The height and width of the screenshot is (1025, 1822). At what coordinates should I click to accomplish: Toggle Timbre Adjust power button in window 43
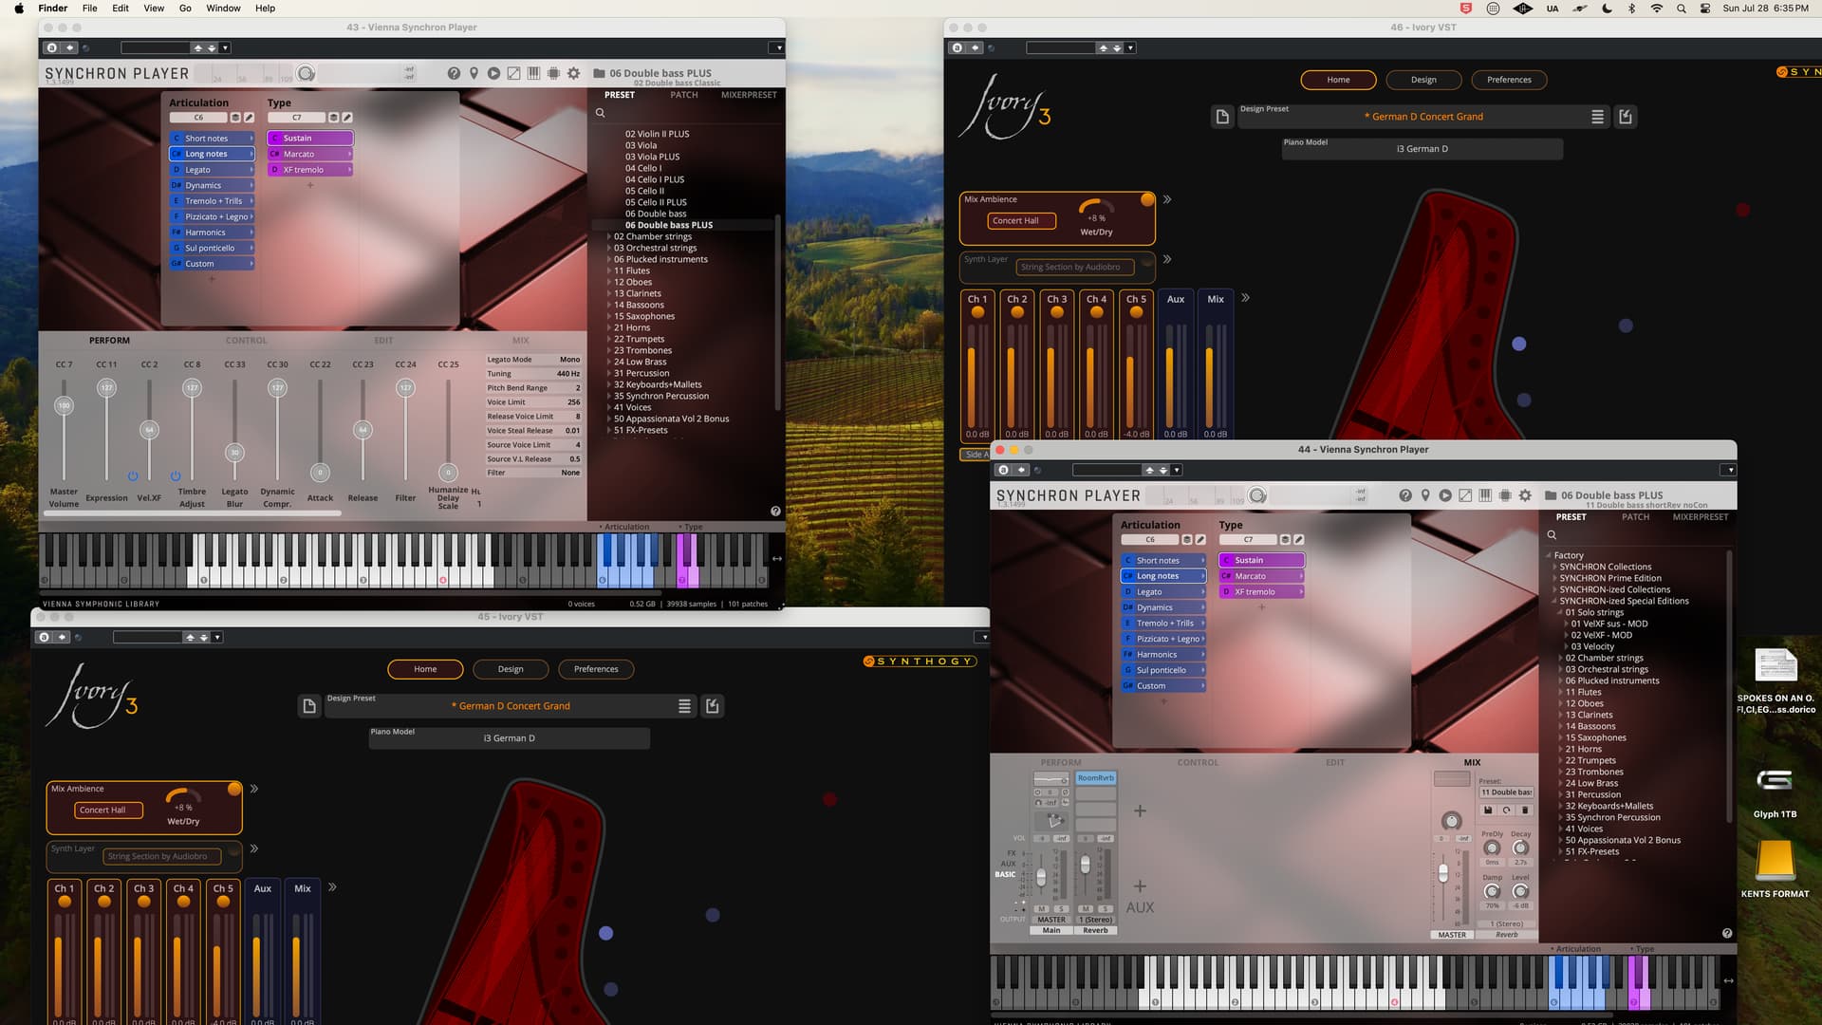[x=176, y=476]
